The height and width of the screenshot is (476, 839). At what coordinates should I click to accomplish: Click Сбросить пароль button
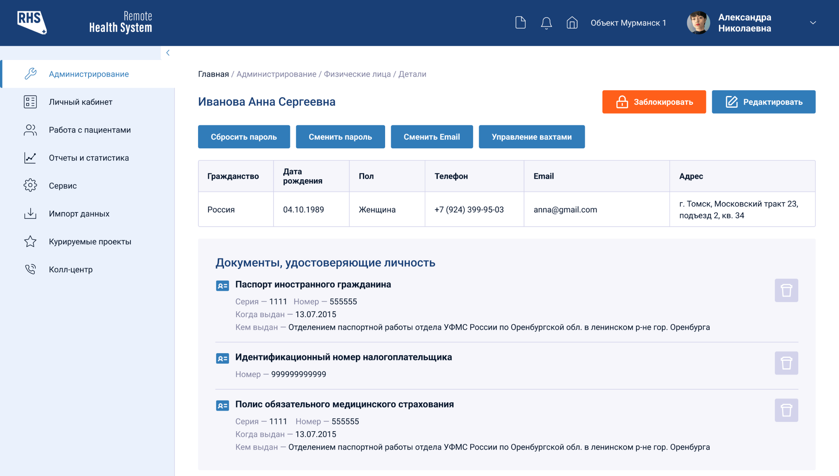(244, 137)
